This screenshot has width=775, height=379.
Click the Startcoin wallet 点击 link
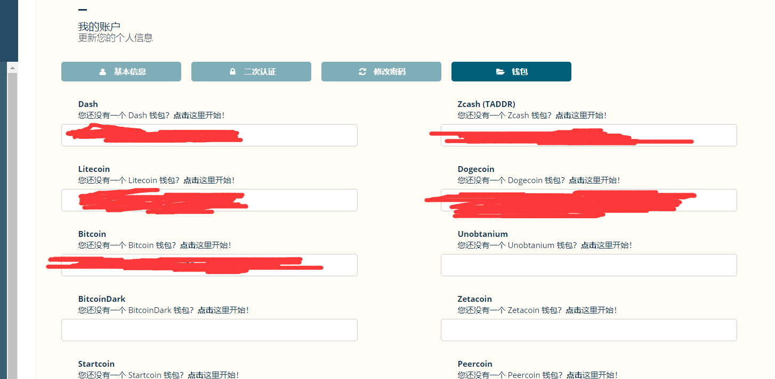(195, 375)
